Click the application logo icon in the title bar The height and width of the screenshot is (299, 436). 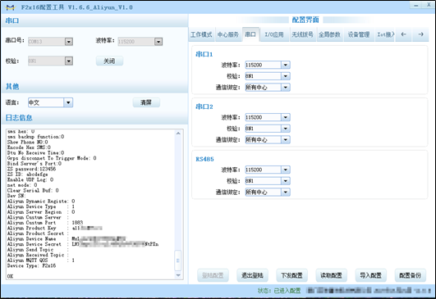pyautogui.click(x=11, y=7)
